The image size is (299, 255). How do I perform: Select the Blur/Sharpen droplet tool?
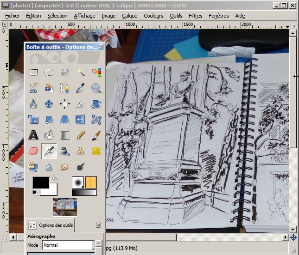(x=49, y=167)
